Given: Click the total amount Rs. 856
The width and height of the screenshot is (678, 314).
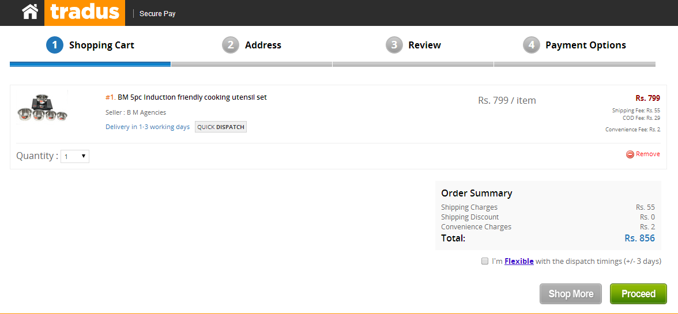Looking at the screenshot, I should [639, 238].
